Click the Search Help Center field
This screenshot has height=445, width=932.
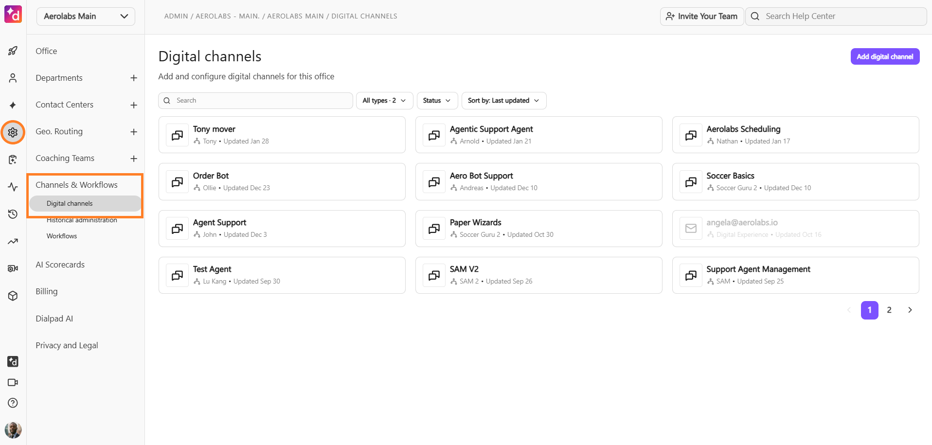[x=836, y=16]
